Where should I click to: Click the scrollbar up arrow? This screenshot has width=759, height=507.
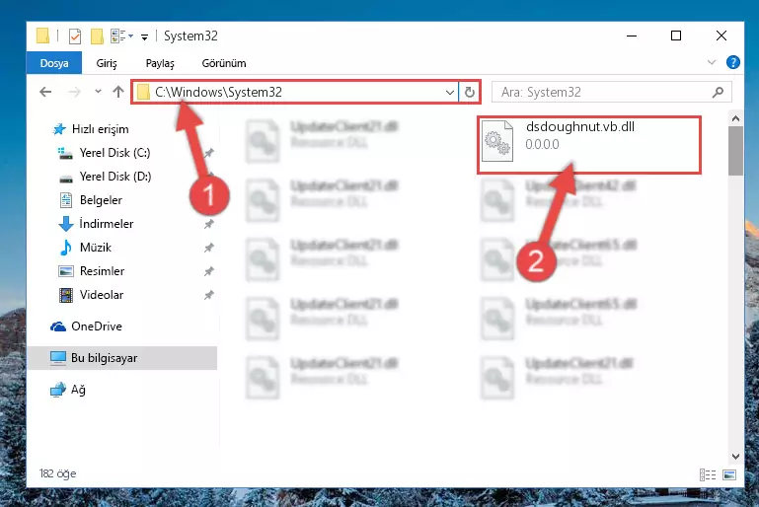point(735,118)
